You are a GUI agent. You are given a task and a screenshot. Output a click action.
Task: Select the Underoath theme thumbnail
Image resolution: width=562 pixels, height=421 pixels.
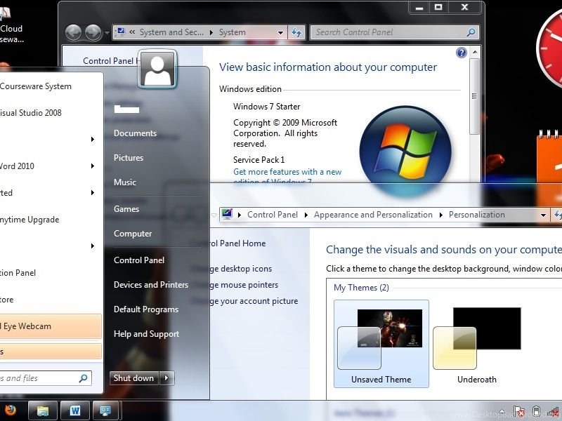(x=477, y=344)
